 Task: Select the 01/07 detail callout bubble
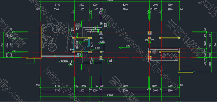(72, 30)
